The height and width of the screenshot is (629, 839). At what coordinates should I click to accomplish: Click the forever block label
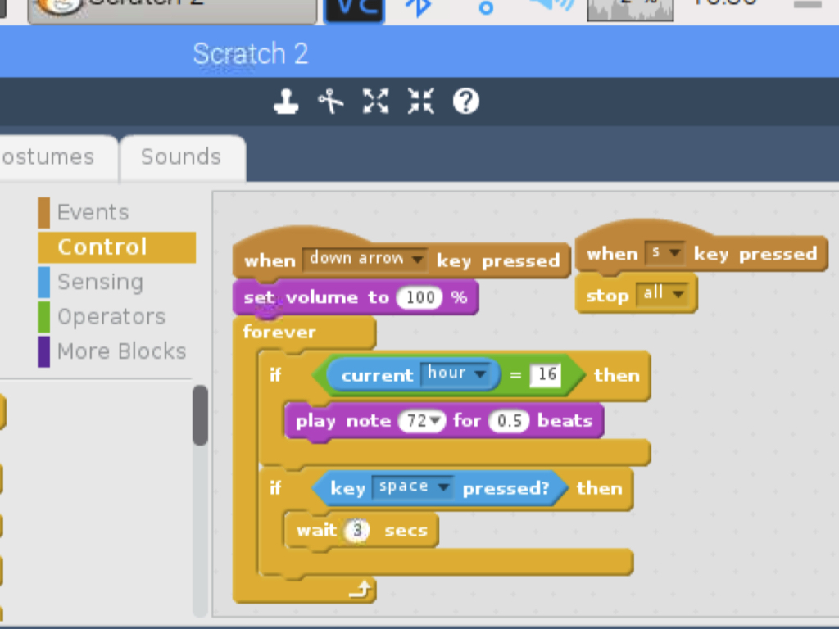[279, 333]
